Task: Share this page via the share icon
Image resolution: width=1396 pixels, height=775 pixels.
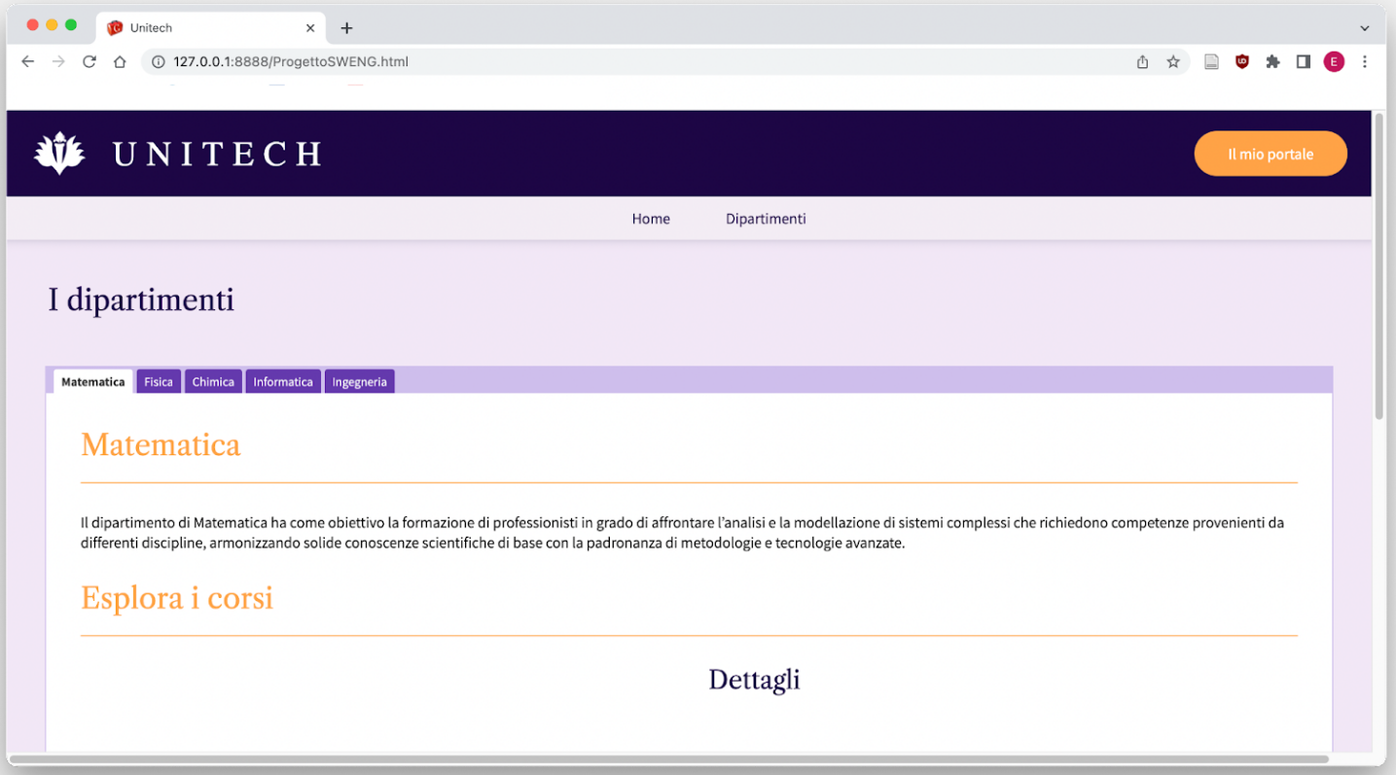Action: pyautogui.click(x=1142, y=61)
